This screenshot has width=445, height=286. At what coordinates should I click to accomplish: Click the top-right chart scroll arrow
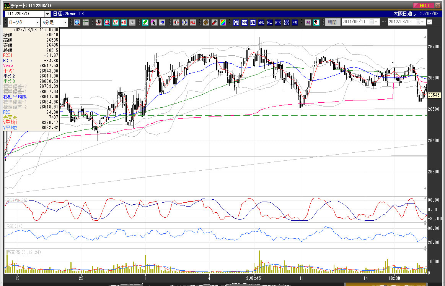point(425,37)
